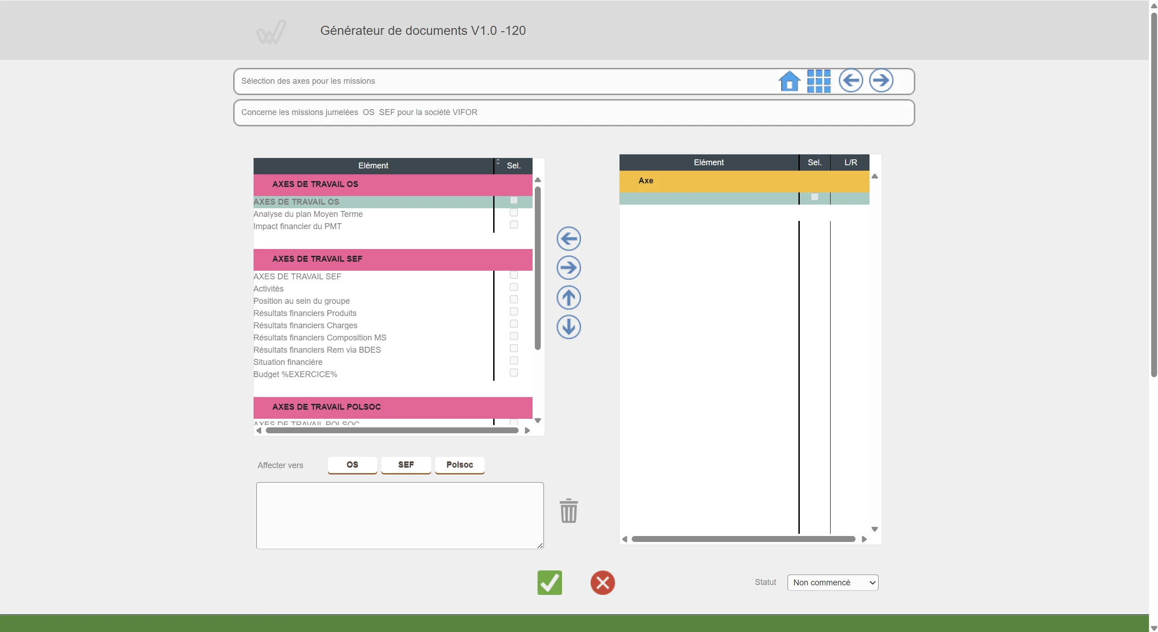The image size is (1158, 632).
Task: Select the Activités checkbox
Action: coord(514,287)
